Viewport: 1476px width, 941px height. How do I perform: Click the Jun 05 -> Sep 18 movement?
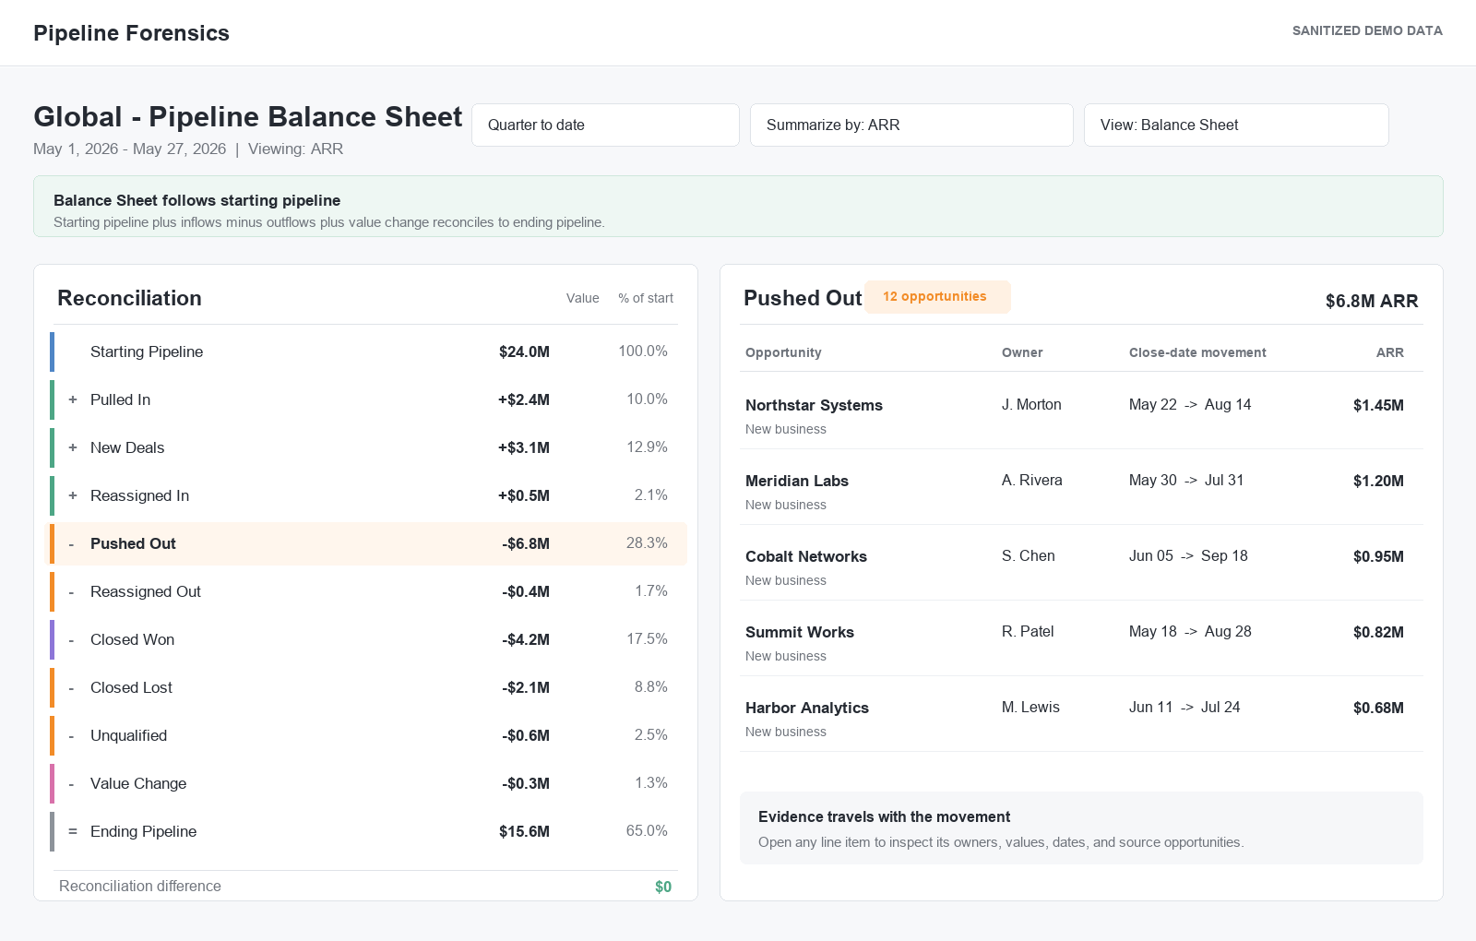click(x=1188, y=555)
